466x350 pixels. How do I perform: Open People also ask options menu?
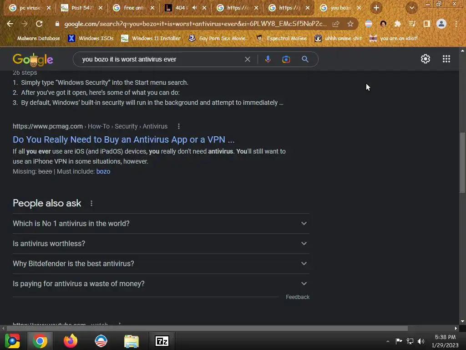tap(91, 203)
